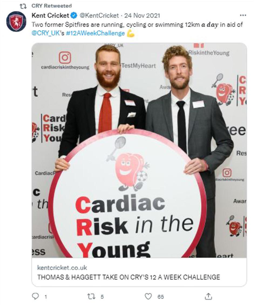The image size is (254, 305).
Task: Click the flexed bicep emoji
Action: point(130,33)
